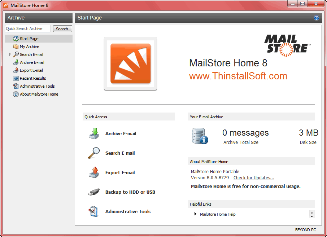Screen dimensions: 327x237
Task: Open Export E-mail from the sidebar
Action: (31, 70)
